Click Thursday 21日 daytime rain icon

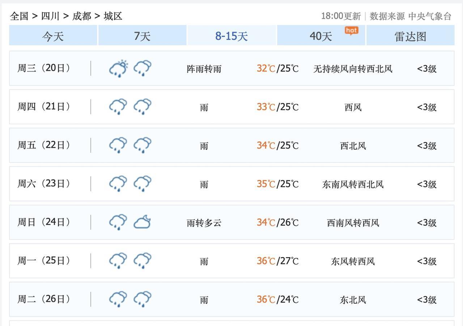point(118,107)
